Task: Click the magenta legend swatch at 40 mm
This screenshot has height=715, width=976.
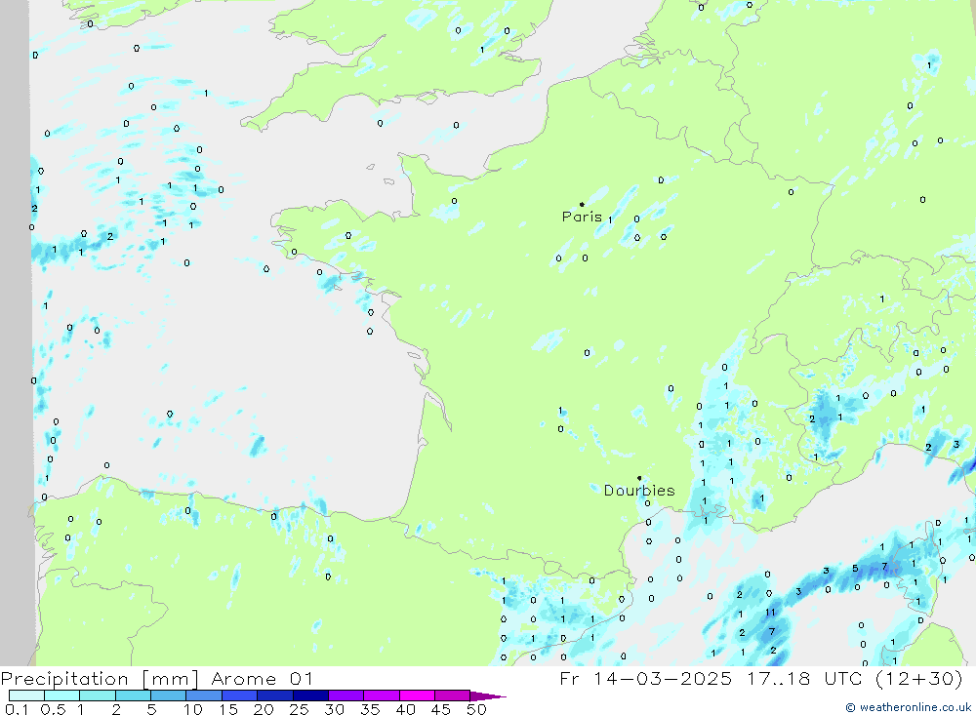Action: click(417, 695)
